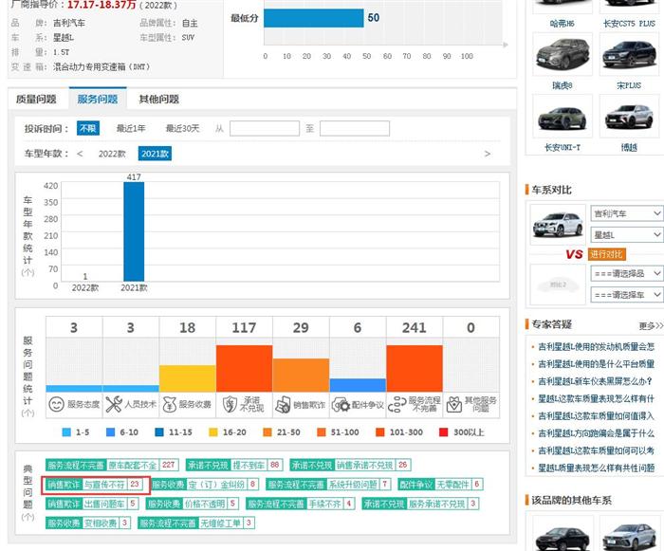The width and height of the screenshot is (664, 551).
Task: Click the 服务态度 smiley face icon
Action: (56, 404)
